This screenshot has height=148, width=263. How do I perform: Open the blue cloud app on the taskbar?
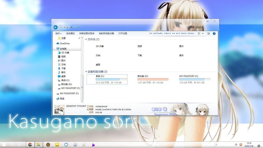pos(66,144)
